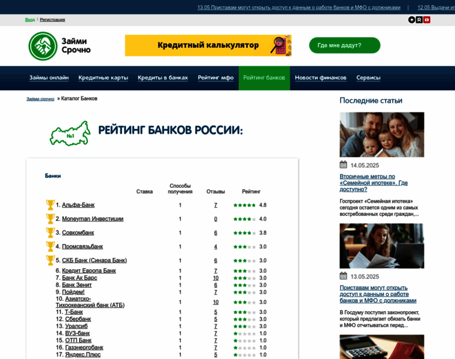Click the trophy icon beside Промсвязьбанк
This screenshot has width=455, height=359.
point(50,247)
